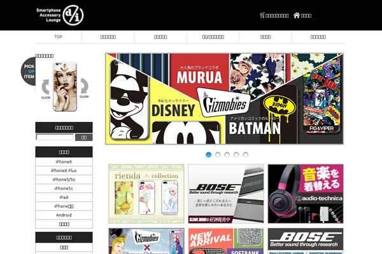382x254 pixels.
Task: Focus the product search input field
Action: (x=55, y=137)
